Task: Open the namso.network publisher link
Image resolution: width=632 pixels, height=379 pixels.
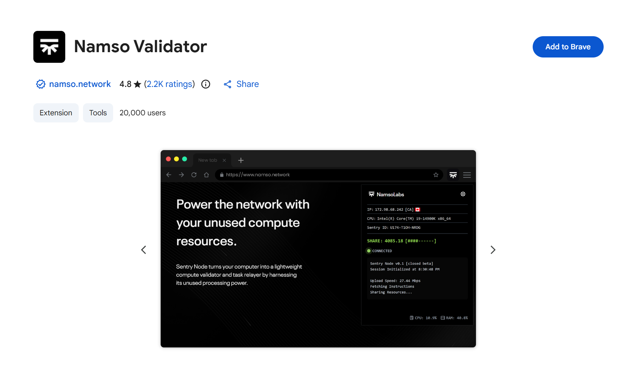Action: [x=80, y=84]
